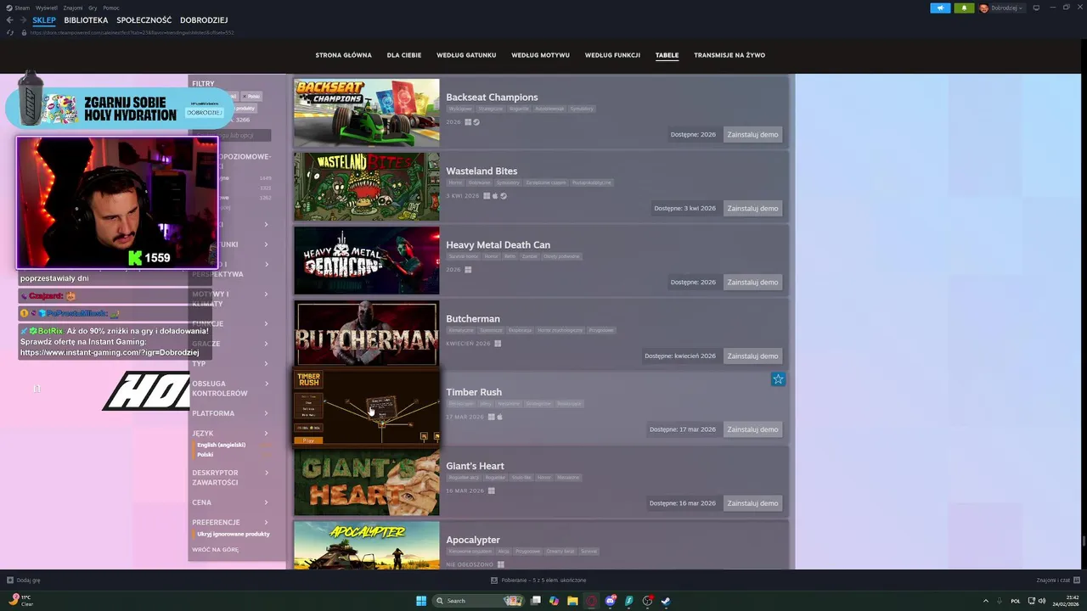Open Steam from the taskbar
1087x611 pixels.
tap(666, 601)
